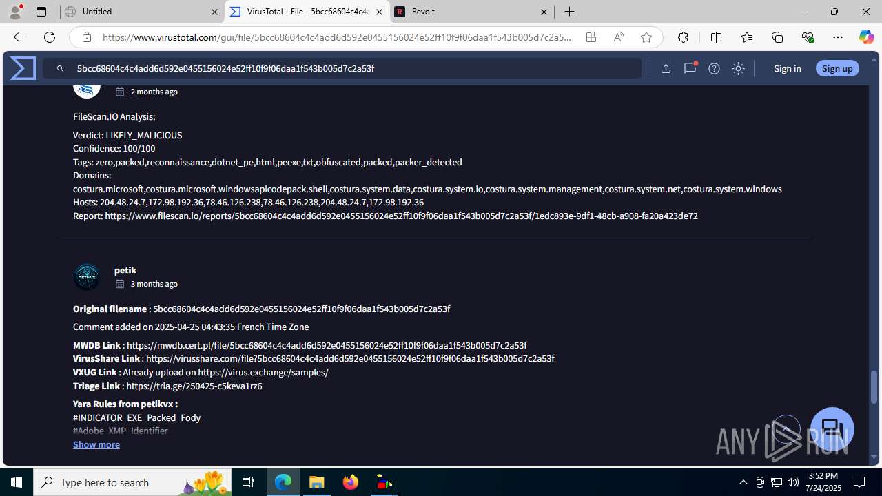Open the Collections icon
Image resolution: width=882 pixels, height=496 pixels.
(777, 37)
